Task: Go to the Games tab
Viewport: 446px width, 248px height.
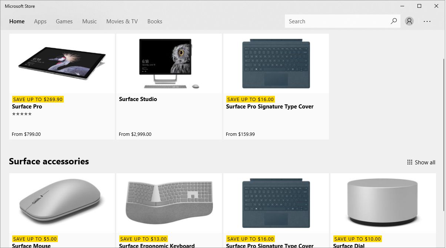Action: (64, 21)
